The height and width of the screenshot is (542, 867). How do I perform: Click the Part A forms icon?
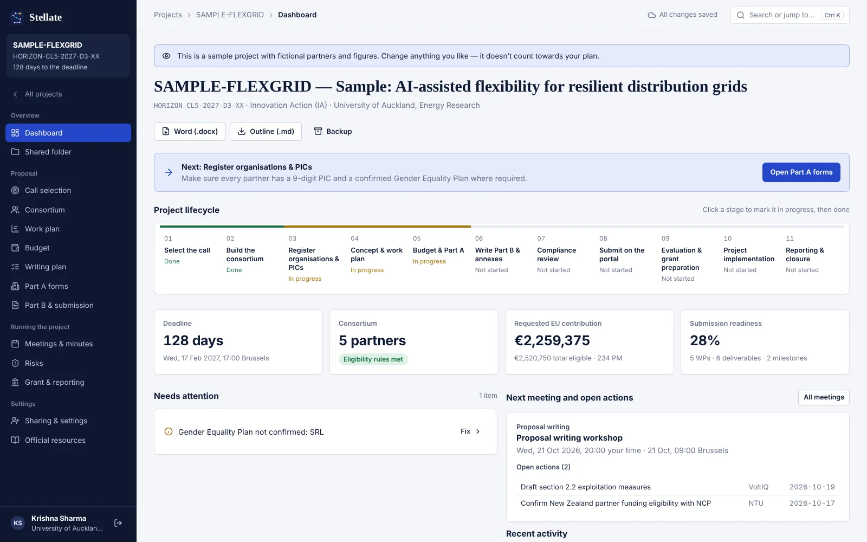pos(15,286)
